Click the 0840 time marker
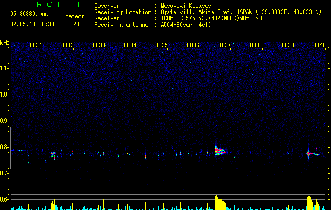The height and width of the screenshot is (210, 331). [319, 45]
